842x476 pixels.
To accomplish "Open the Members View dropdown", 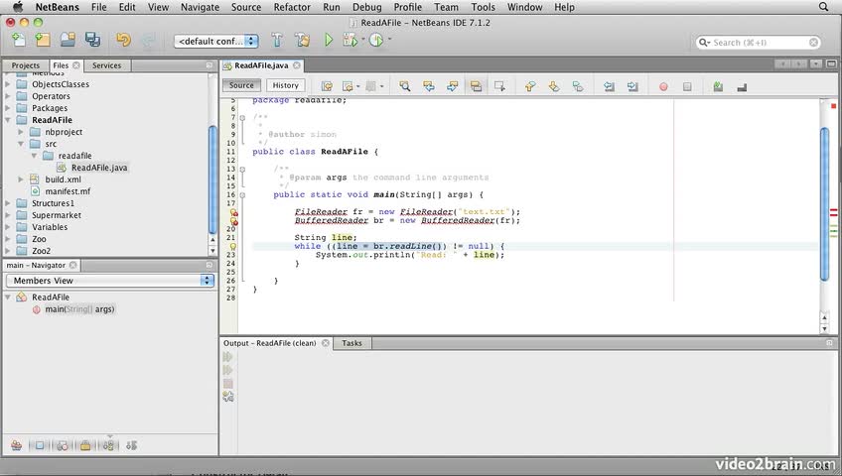I will 110,281.
